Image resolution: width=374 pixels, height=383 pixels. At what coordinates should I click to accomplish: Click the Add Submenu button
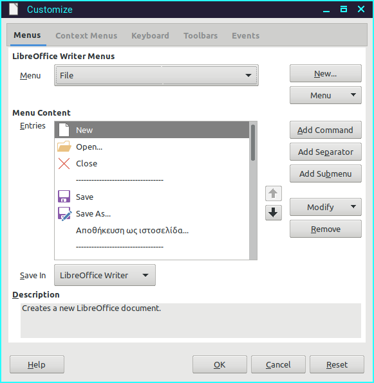[325, 174]
